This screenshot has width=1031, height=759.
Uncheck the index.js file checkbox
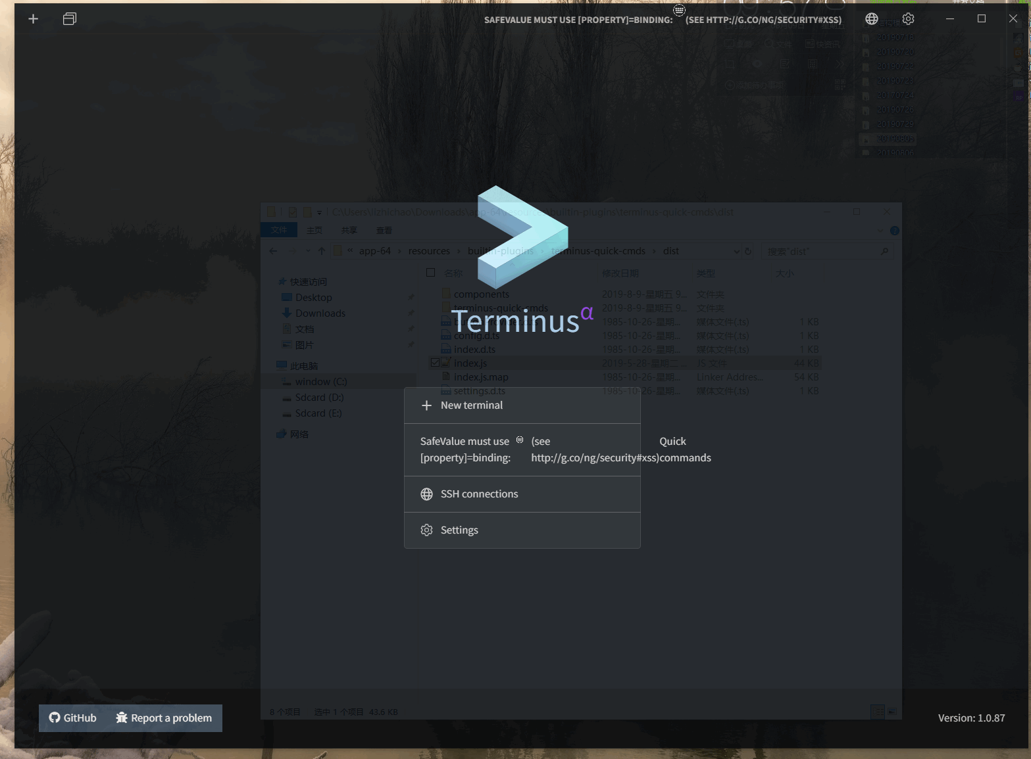point(435,362)
